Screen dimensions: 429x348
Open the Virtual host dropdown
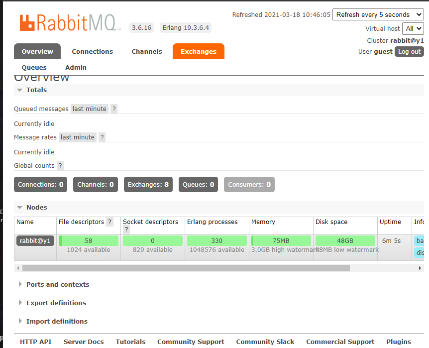(413, 28)
